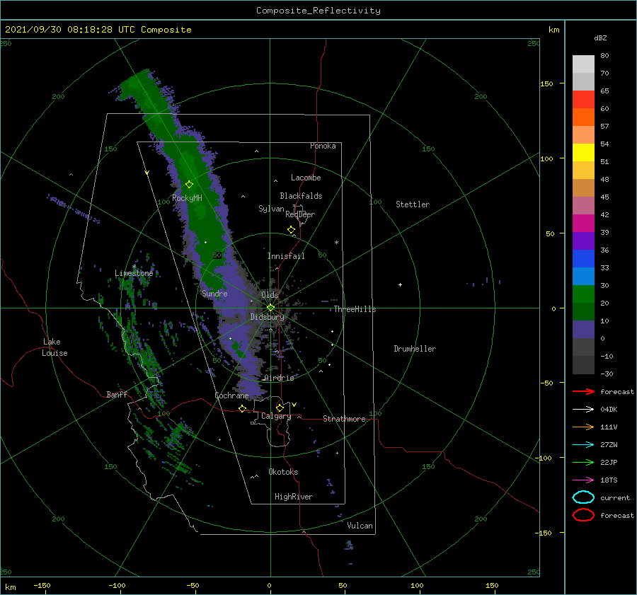Click the dark green 20-10 dBZ swatch
Image resolution: width=637 pixels, height=595 pixels.
click(583, 312)
